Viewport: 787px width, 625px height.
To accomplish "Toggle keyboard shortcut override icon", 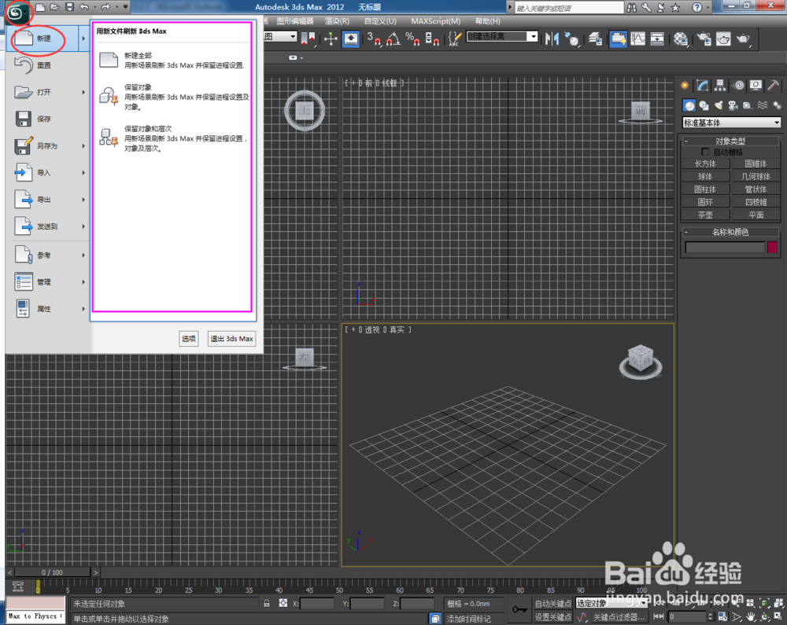I will (351, 39).
